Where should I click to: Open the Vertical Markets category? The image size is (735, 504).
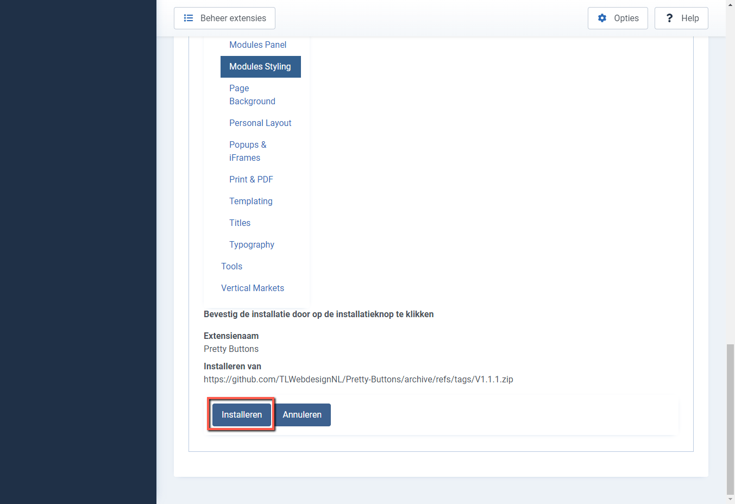click(253, 288)
